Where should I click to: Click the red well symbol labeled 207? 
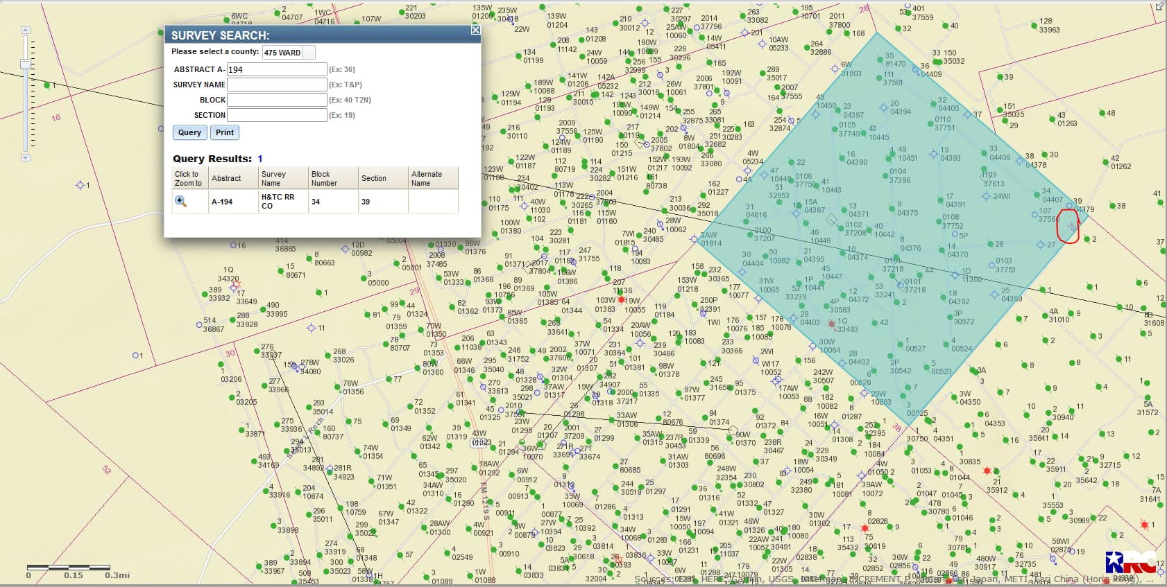[x=621, y=299]
